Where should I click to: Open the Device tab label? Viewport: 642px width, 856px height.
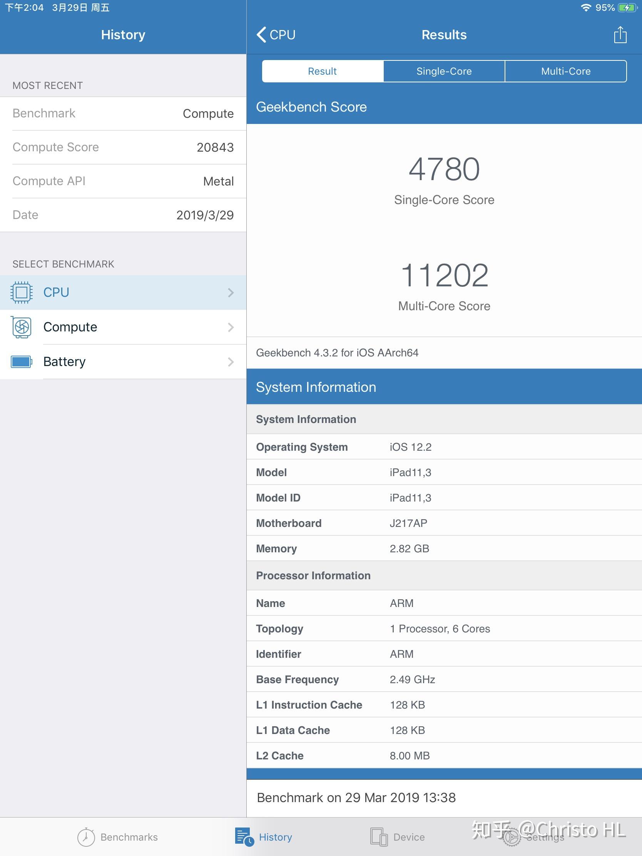click(409, 837)
